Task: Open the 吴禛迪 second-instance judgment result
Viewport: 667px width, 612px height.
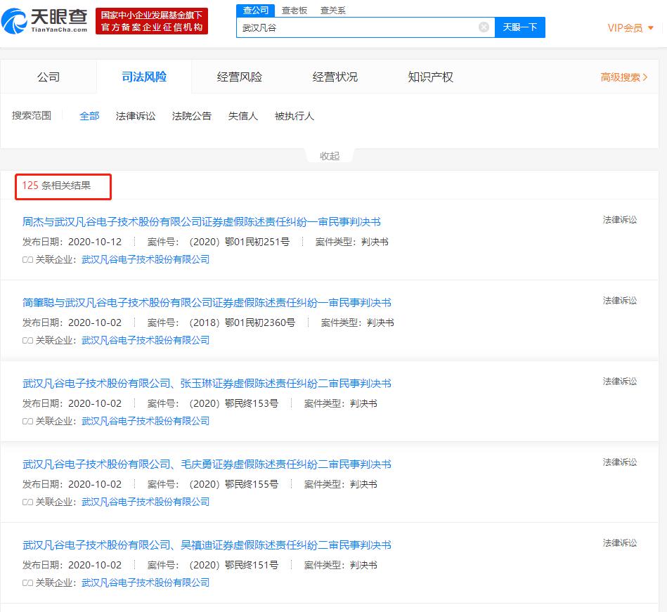Action: [x=207, y=545]
